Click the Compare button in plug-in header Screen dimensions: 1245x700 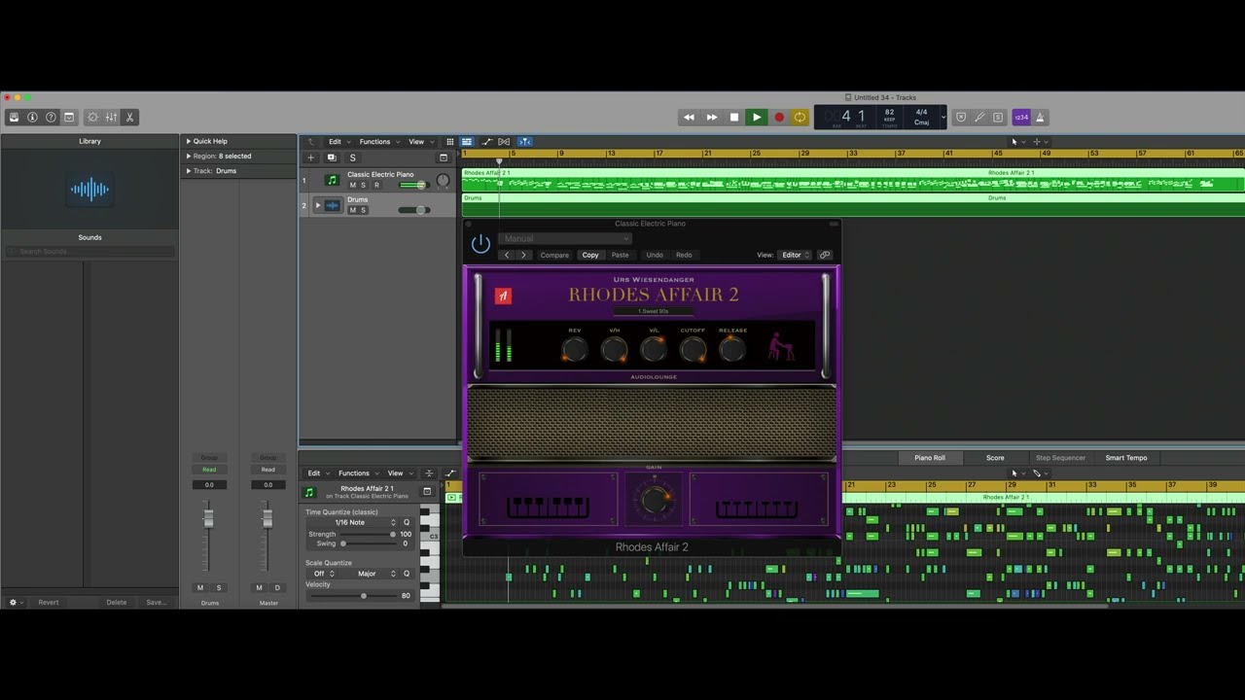click(x=554, y=255)
